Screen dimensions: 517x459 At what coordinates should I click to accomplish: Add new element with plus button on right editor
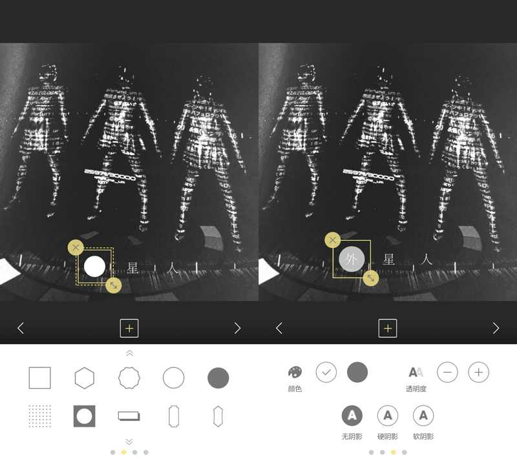tap(388, 329)
